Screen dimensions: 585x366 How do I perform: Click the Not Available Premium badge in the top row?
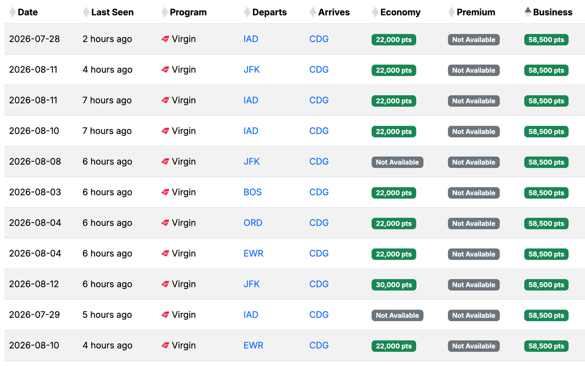[473, 39]
